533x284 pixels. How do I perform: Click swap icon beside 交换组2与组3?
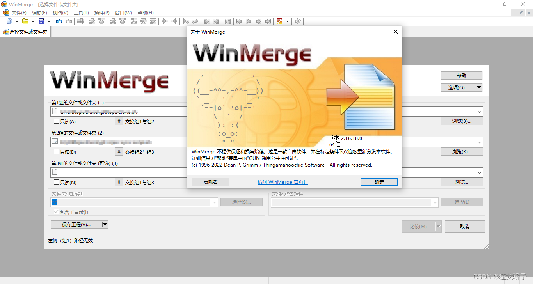(x=119, y=151)
